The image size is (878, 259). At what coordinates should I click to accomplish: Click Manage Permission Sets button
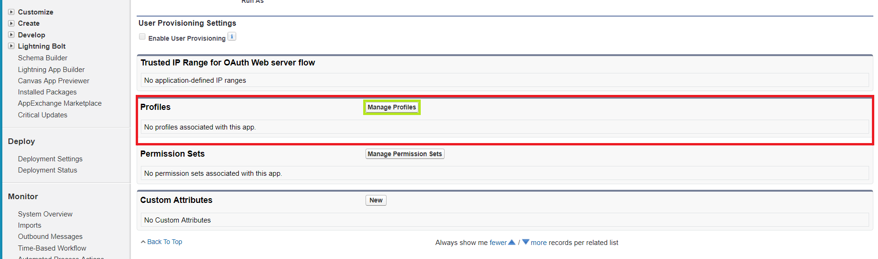click(x=405, y=154)
